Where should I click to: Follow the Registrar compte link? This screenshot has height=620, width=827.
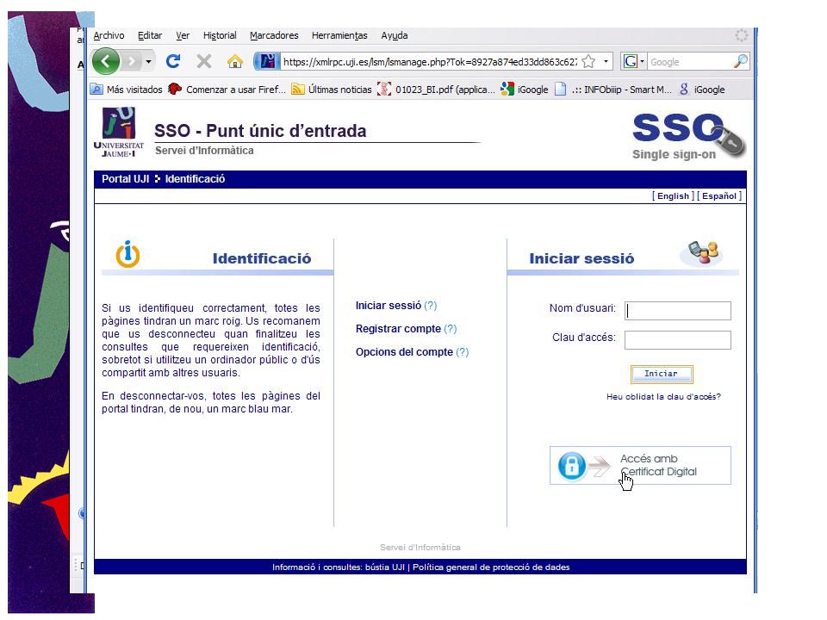click(x=398, y=328)
